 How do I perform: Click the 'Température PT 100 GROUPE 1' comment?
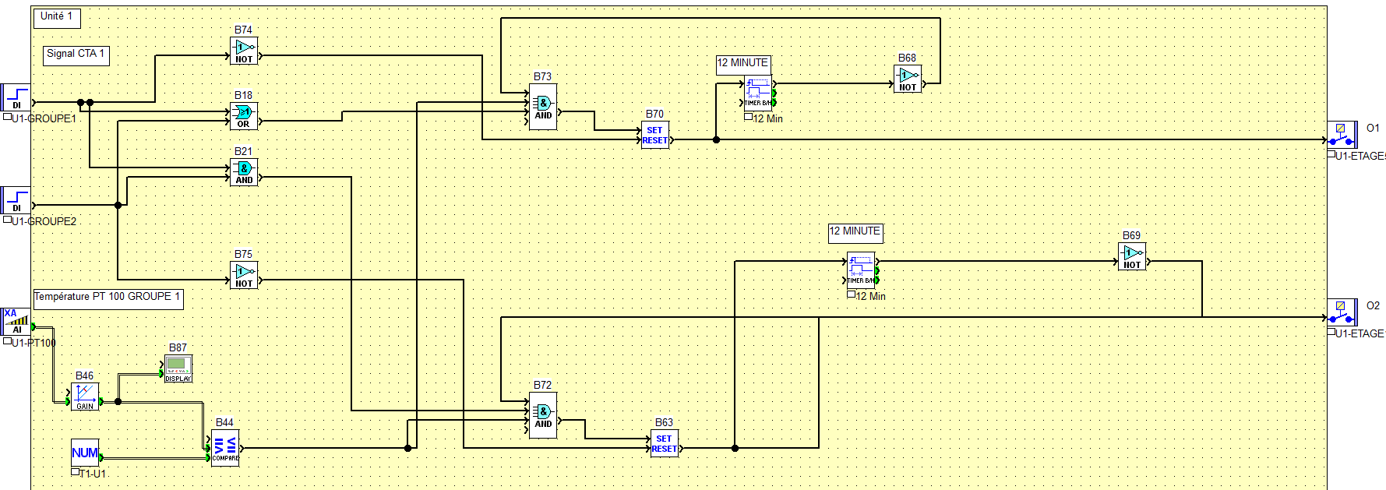(x=108, y=298)
